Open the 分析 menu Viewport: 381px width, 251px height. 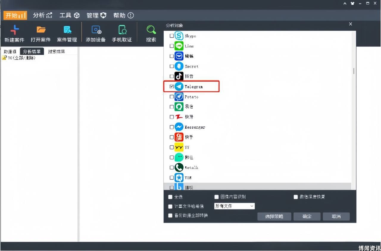tap(43, 15)
